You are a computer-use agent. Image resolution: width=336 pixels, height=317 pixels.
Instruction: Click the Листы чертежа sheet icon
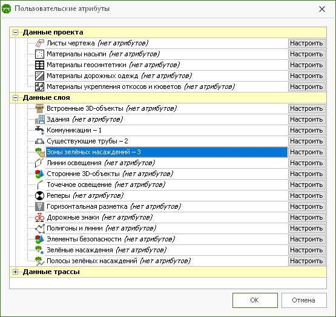click(39, 43)
